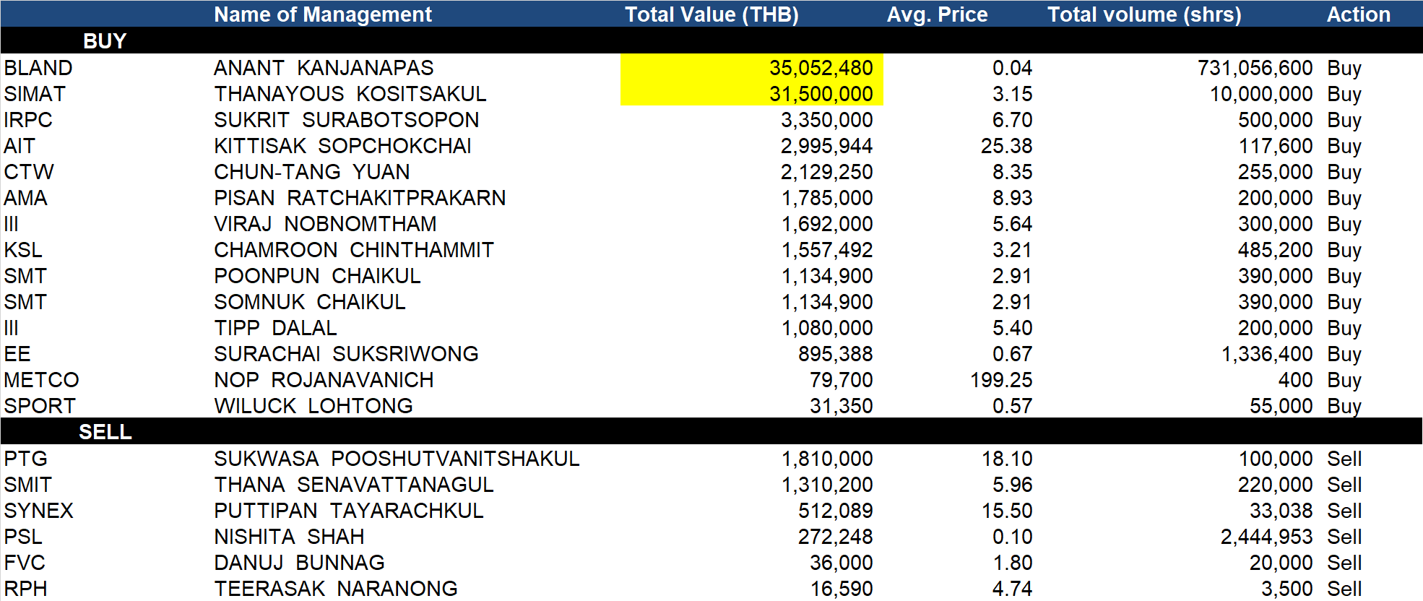This screenshot has height=601, width=1423.
Task: Select the name CHAMROON CHINTHAMMIT
Action: click(x=354, y=250)
